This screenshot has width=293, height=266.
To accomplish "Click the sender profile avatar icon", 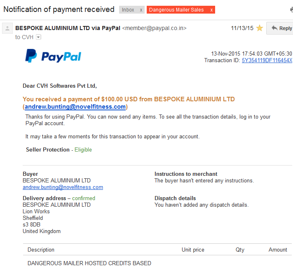I will tap(7, 28).
